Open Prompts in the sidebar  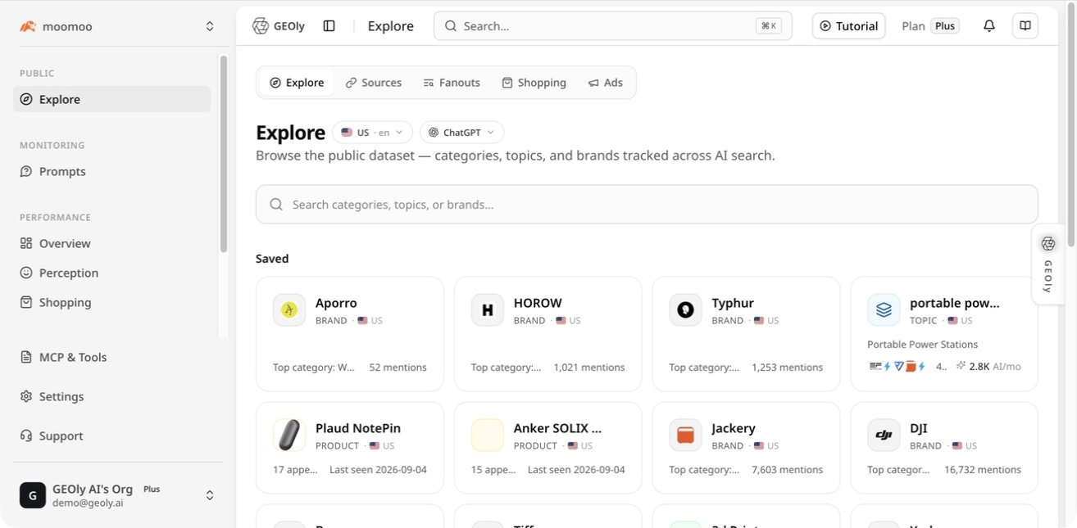pyautogui.click(x=112, y=171)
